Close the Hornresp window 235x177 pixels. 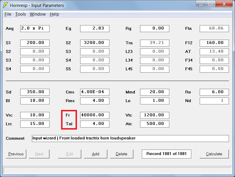point(224,4)
